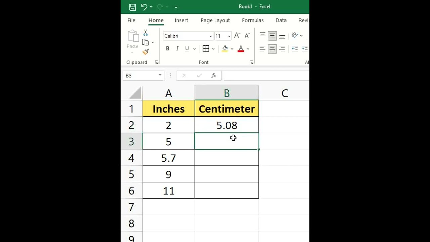Click cell containing 5.7
430x242 pixels.
pos(169,158)
